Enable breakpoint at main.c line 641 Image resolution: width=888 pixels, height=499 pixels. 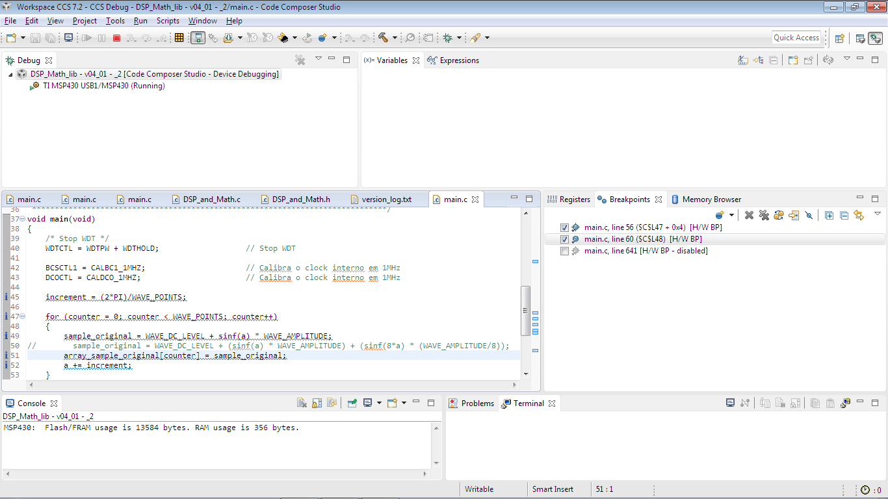tap(564, 251)
